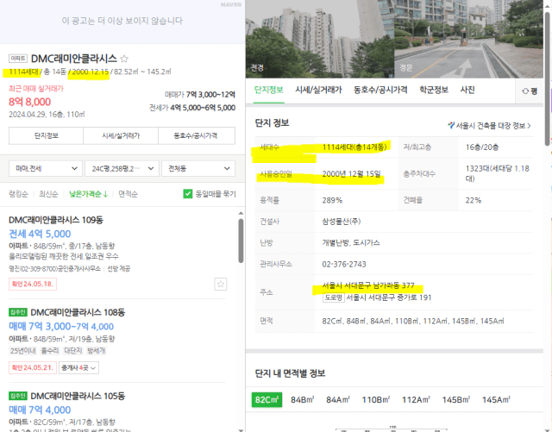This screenshot has width=552, height=432.
Task: Open the 전경 complex photo
Action: [320, 39]
